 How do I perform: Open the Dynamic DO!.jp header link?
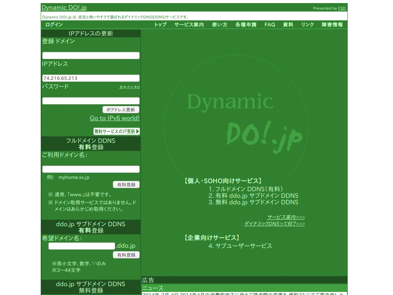pyautogui.click(x=64, y=8)
